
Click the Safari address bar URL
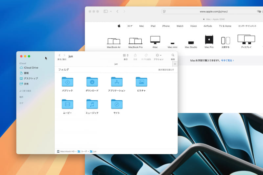click(x=214, y=11)
